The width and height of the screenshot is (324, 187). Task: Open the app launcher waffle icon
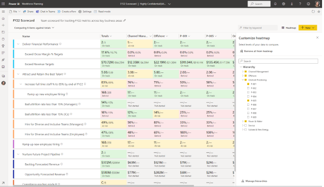tap(3, 4)
